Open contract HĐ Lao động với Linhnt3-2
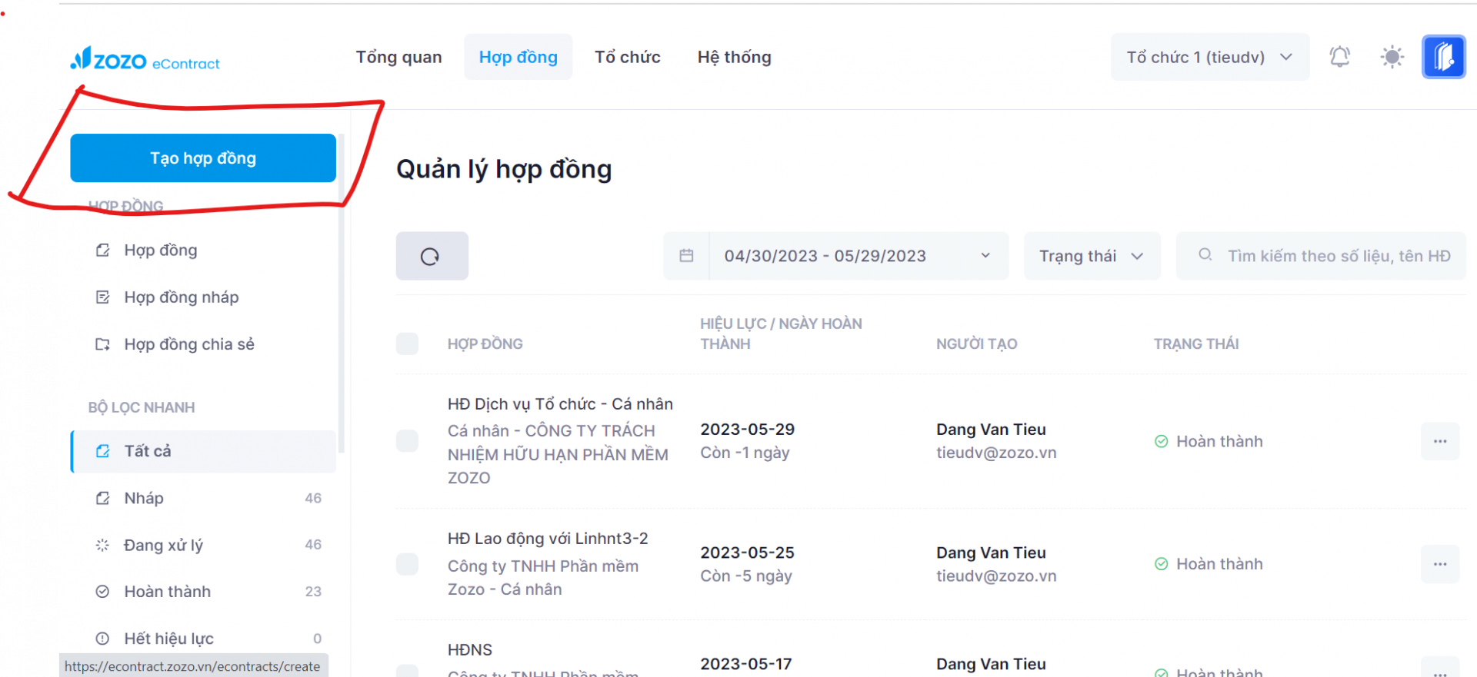 coord(548,539)
